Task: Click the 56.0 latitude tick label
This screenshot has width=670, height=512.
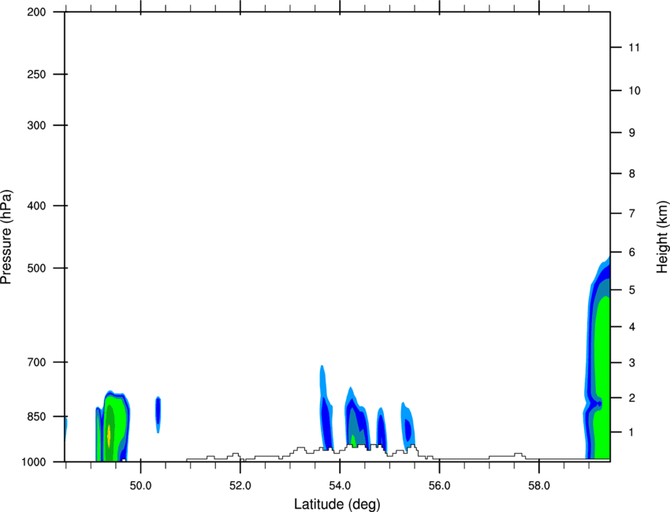Action: [x=440, y=486]
